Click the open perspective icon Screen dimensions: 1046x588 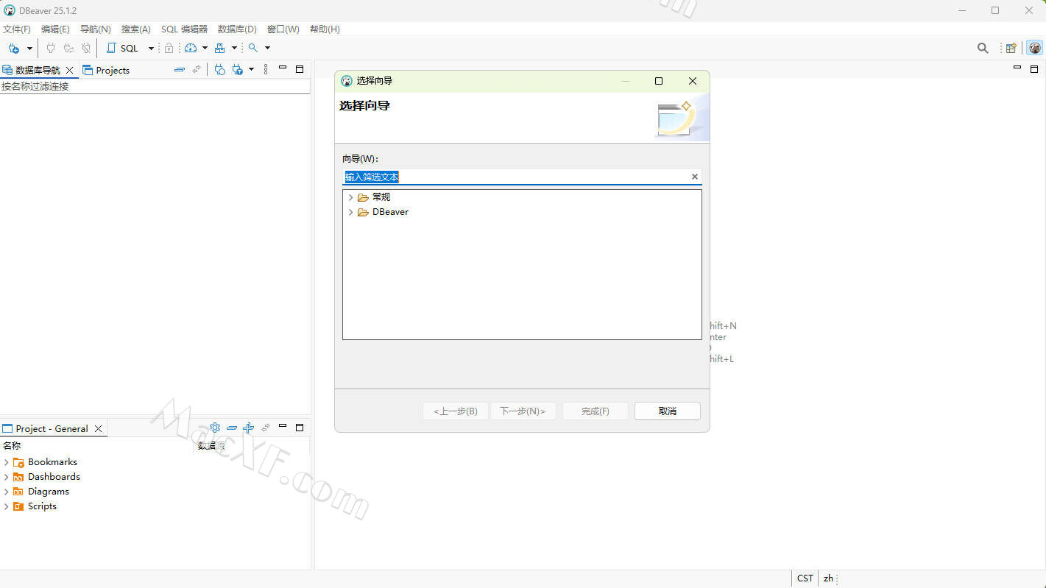point(1011,48)
